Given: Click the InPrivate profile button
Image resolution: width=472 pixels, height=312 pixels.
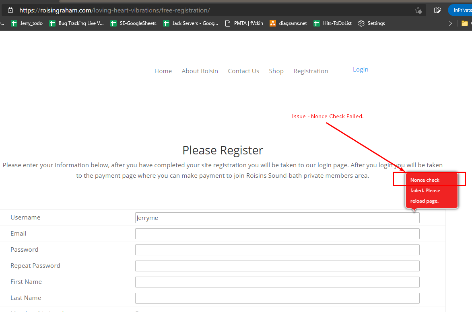Looking at the screenshot, I should pos(461,10).
